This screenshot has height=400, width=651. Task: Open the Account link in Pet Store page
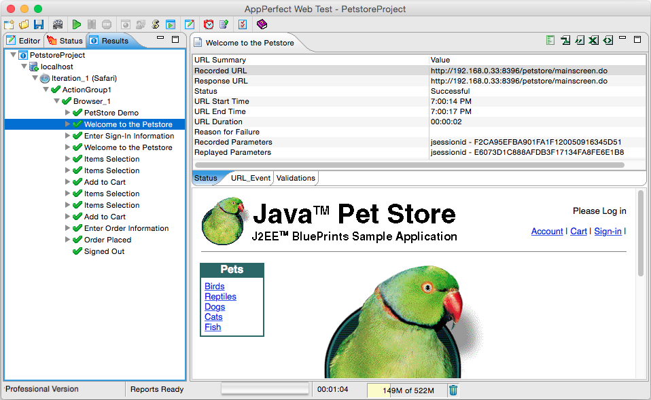pos(547,231)
